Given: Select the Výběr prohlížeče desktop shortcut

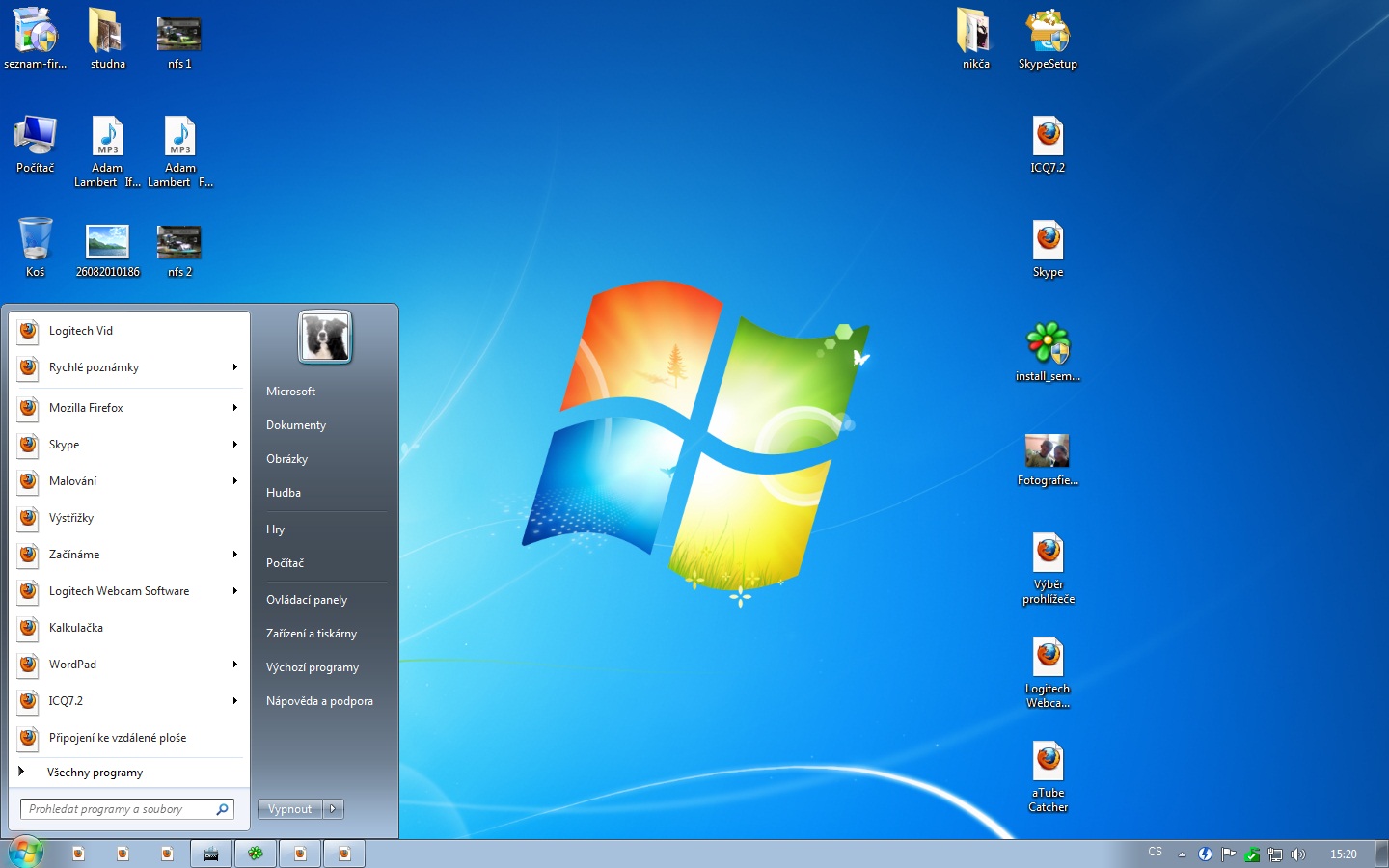Looking at the screenshot, I should (x=1048, y=569).
